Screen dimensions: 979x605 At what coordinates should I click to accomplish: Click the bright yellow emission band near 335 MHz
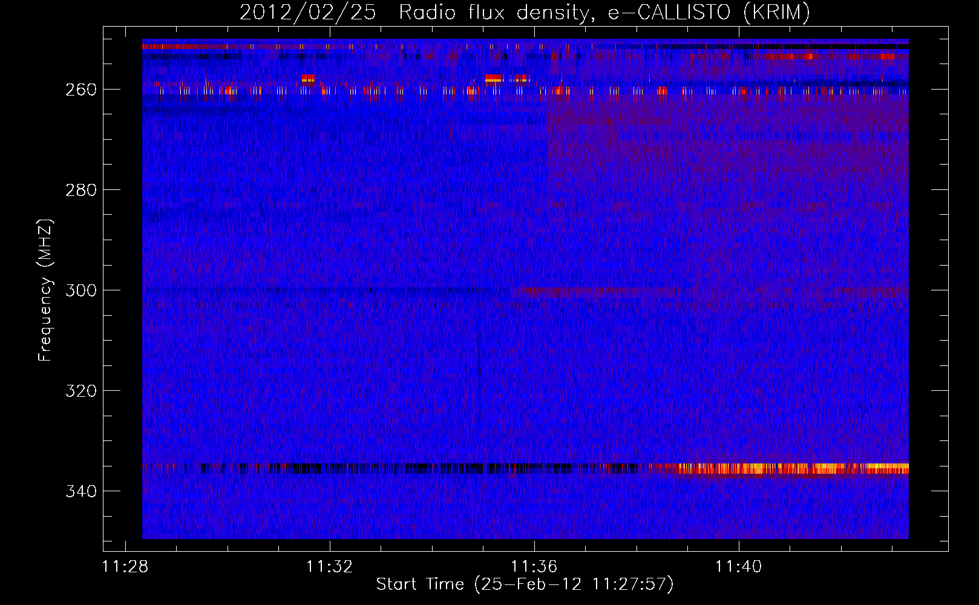pyautogui.click(x=793, y=469)
